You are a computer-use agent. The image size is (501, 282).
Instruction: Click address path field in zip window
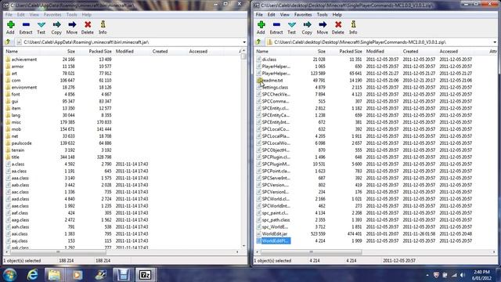pyautogui.click(x=379, y=42)
